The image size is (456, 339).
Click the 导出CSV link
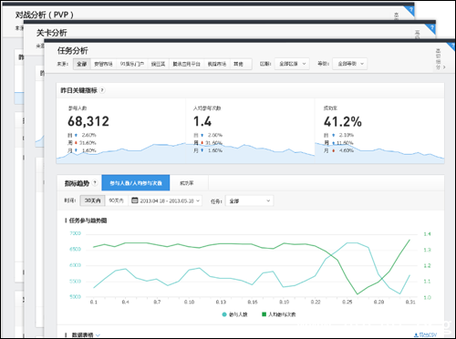[x=428, y=334]
